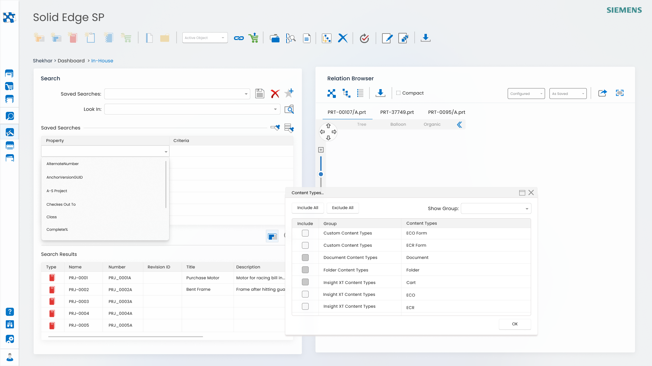Select the Balloon view tab
Viewport: 652px width, 366px height.
(398, 124)
